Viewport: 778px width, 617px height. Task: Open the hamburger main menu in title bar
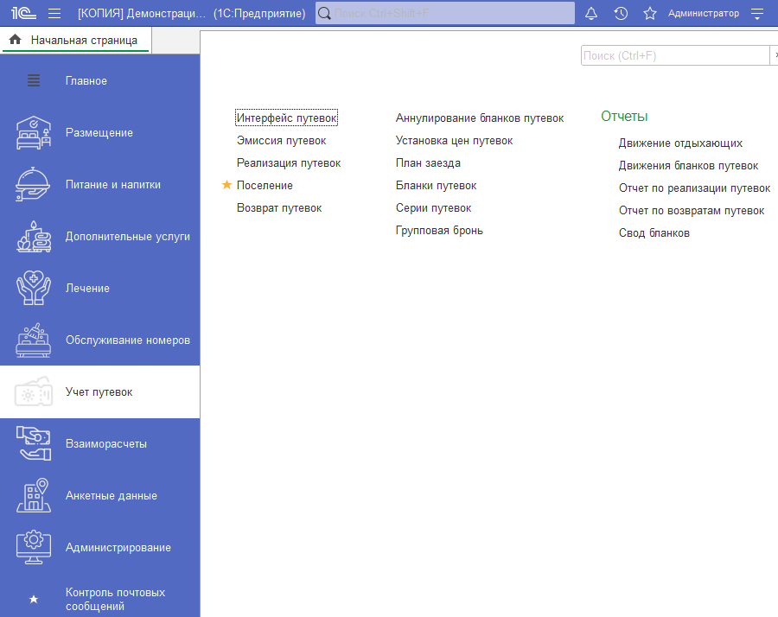54,14
